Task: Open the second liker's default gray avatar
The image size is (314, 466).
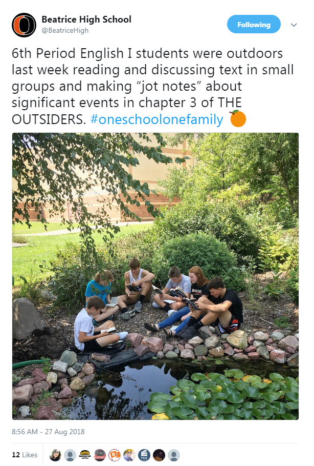Action: 70,455
